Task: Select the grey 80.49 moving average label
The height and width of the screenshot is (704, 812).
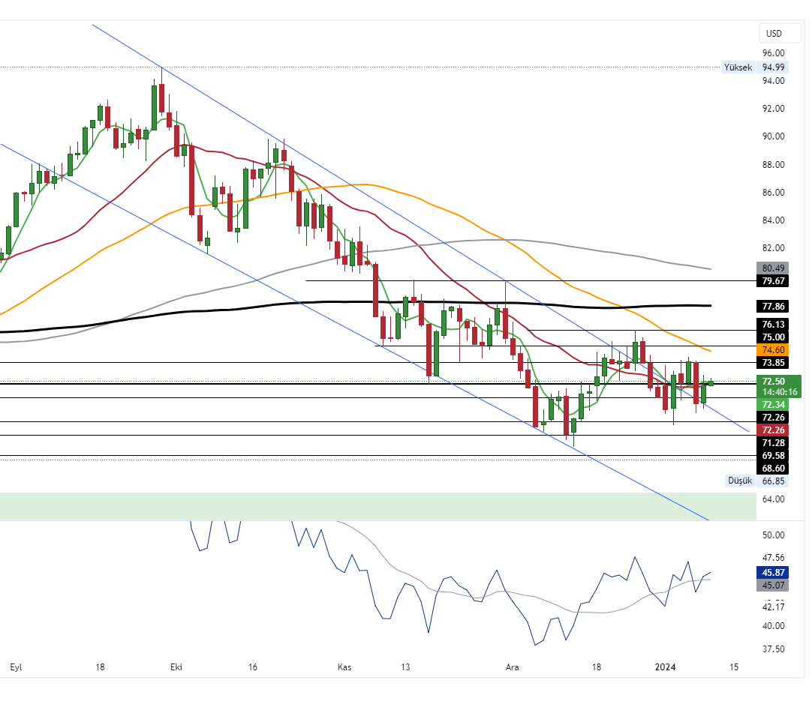Action: (x=773, y=268)
